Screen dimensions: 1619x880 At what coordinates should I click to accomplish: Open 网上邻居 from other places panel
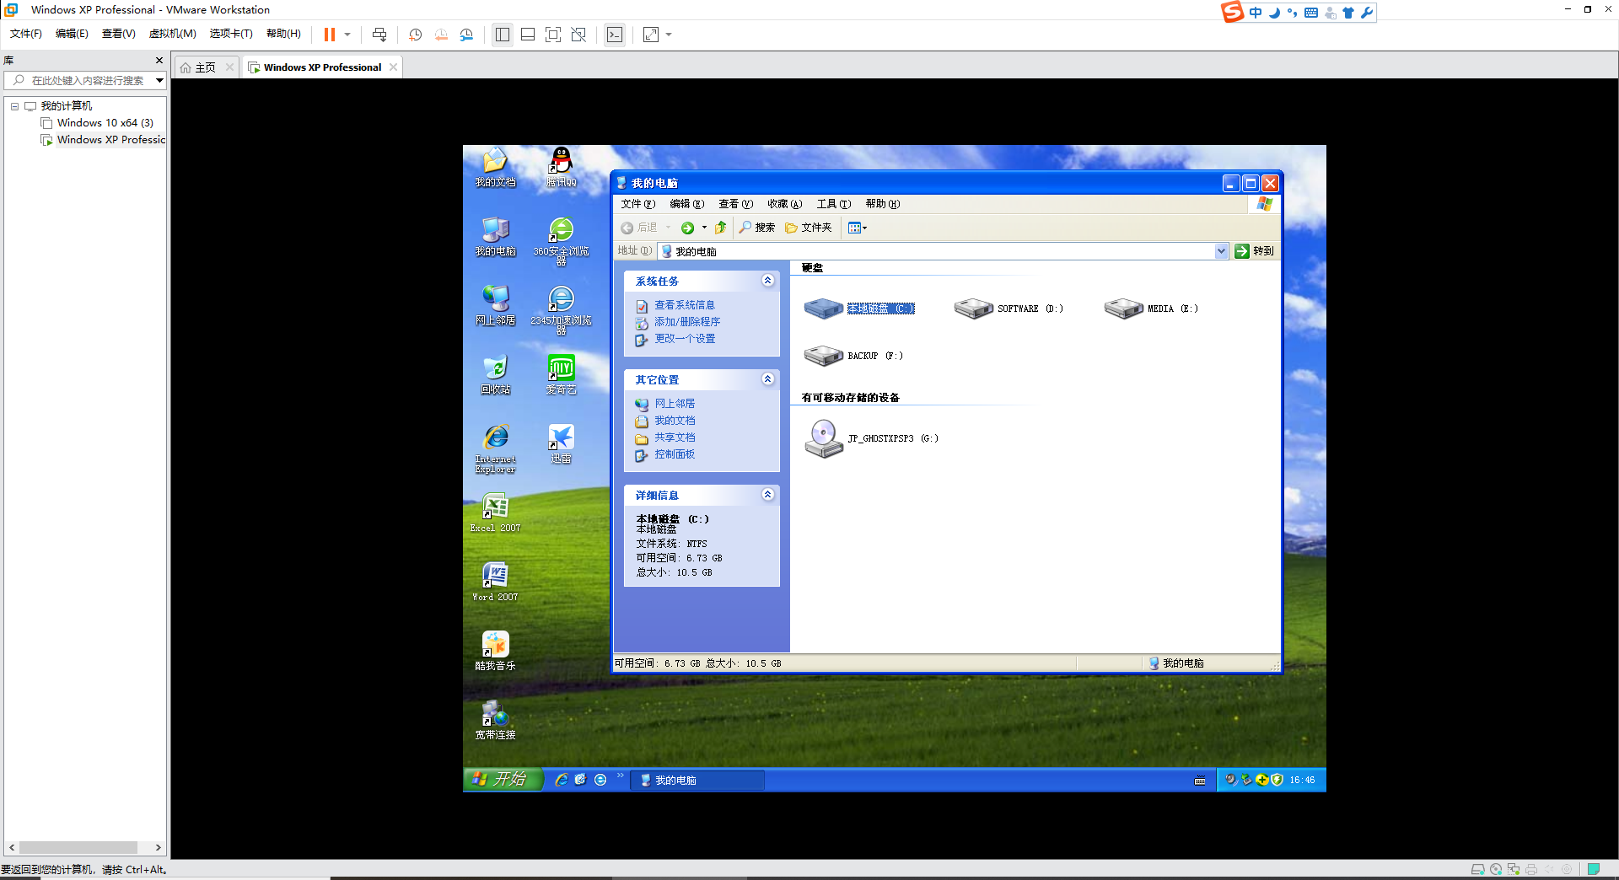coord(675,404)
